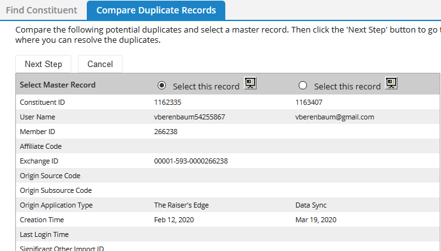The height and width of the screenshot is (251, 441).
Task: Click user name vberenbaum@gmail.com
Action: click(x=334, y=117)
